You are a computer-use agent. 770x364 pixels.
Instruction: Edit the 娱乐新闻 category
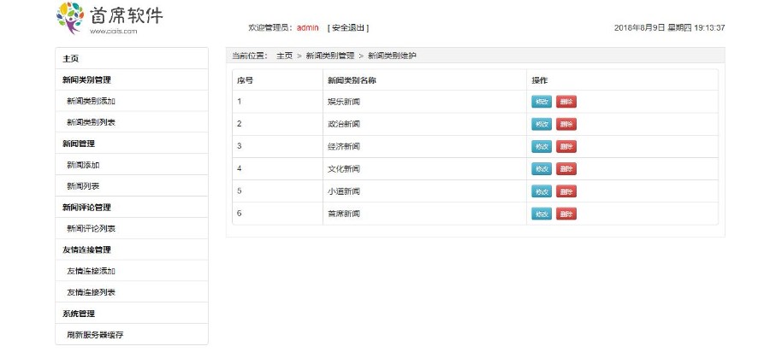(542, 102)
